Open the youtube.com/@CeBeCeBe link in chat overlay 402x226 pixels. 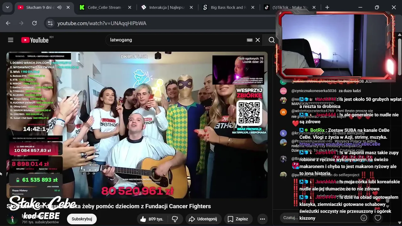pos(340,144)
